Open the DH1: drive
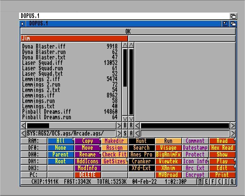The height and width of the screenshot is (196, 245). [x=34, y=161]
